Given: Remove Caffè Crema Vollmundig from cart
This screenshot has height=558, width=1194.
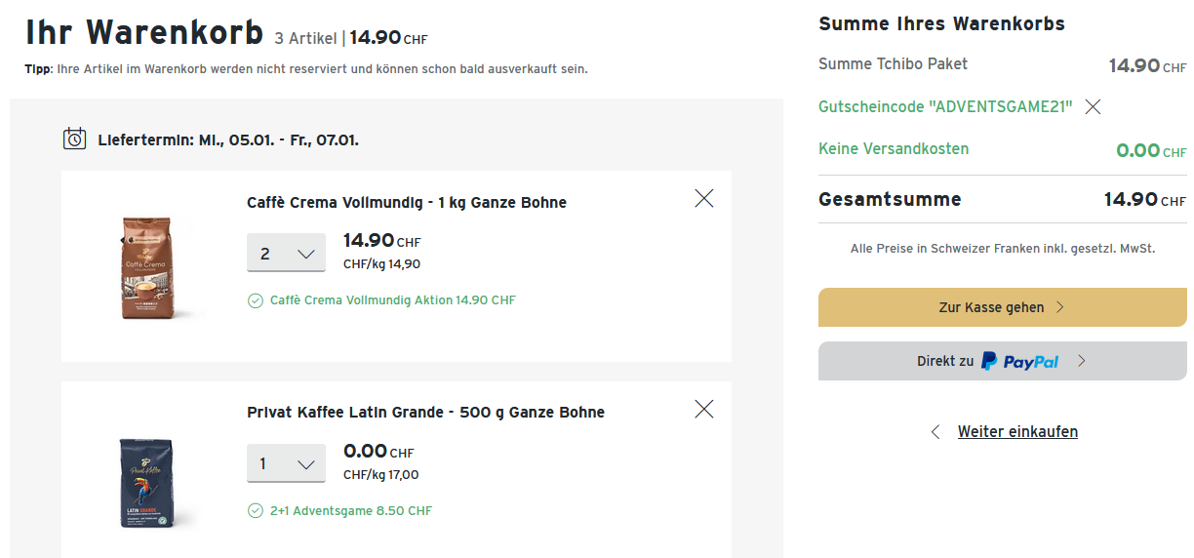Looking at the screenshot, I should [x=703, y=199].
